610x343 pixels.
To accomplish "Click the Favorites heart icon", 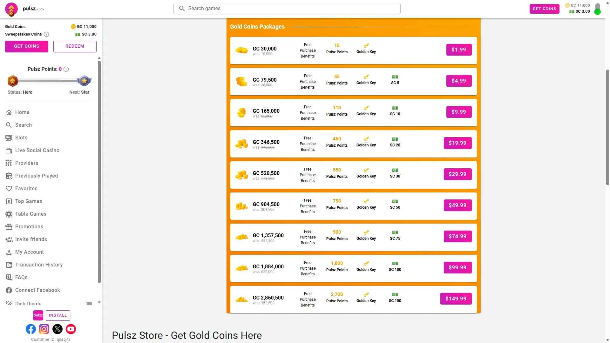I will (9, 189).
